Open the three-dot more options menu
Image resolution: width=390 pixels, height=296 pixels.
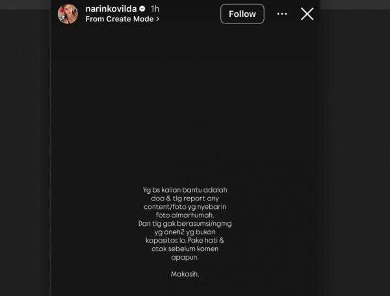(x=282, y=14)
